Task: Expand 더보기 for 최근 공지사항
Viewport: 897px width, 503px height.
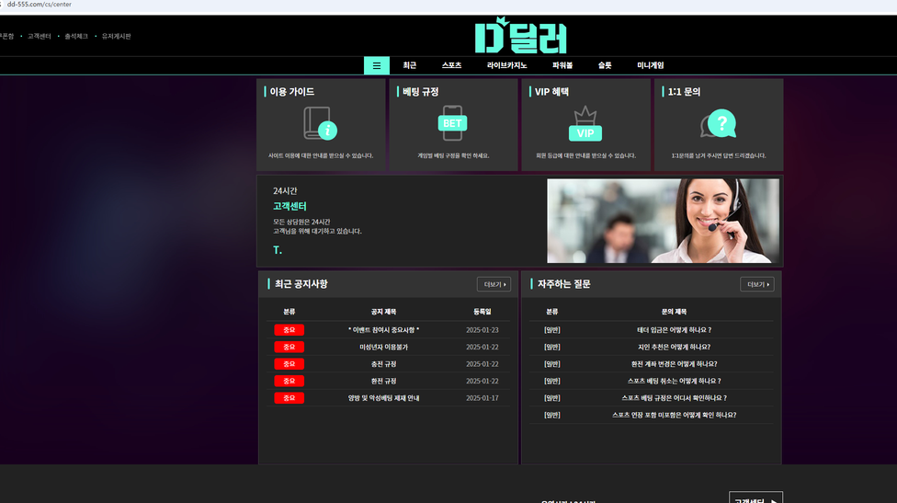Action: coord(494,284)
